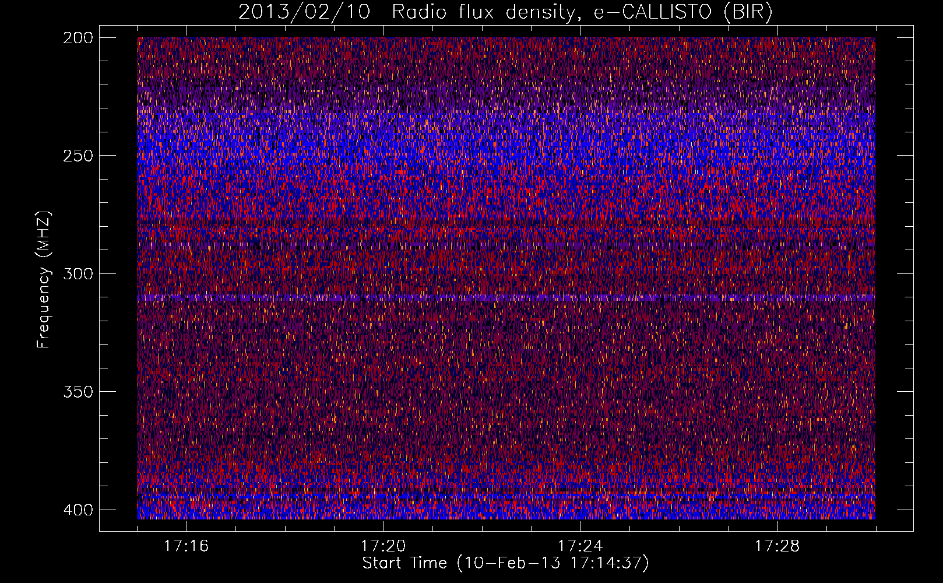Screen dimensions: 943x583
Task: Click the 17:24 time tick label
Action: [x=580, y=546]
